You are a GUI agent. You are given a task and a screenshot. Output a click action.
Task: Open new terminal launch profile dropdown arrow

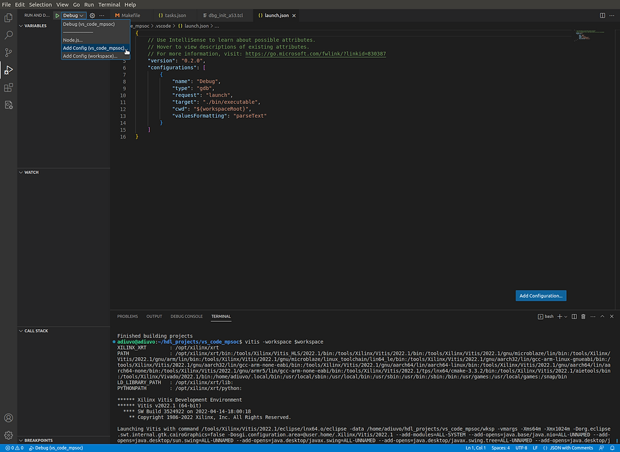566,317
